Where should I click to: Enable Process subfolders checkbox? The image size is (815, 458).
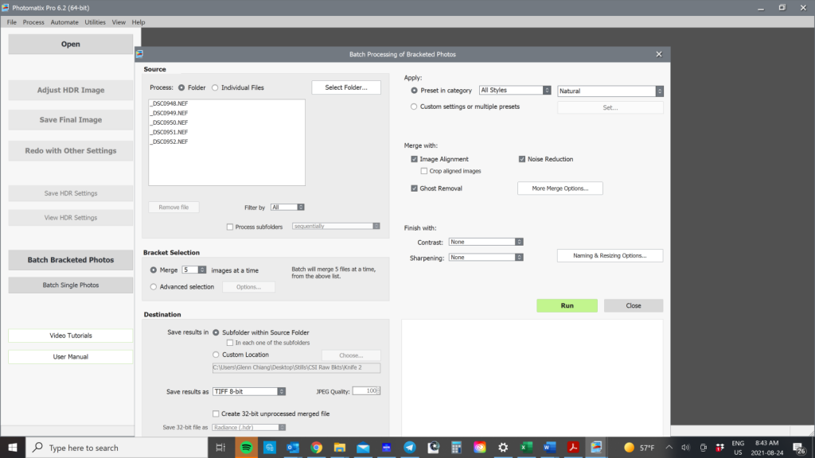coord(230,227)
